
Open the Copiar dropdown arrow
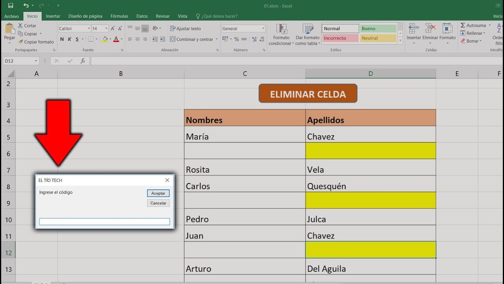(x=41, y=34)
